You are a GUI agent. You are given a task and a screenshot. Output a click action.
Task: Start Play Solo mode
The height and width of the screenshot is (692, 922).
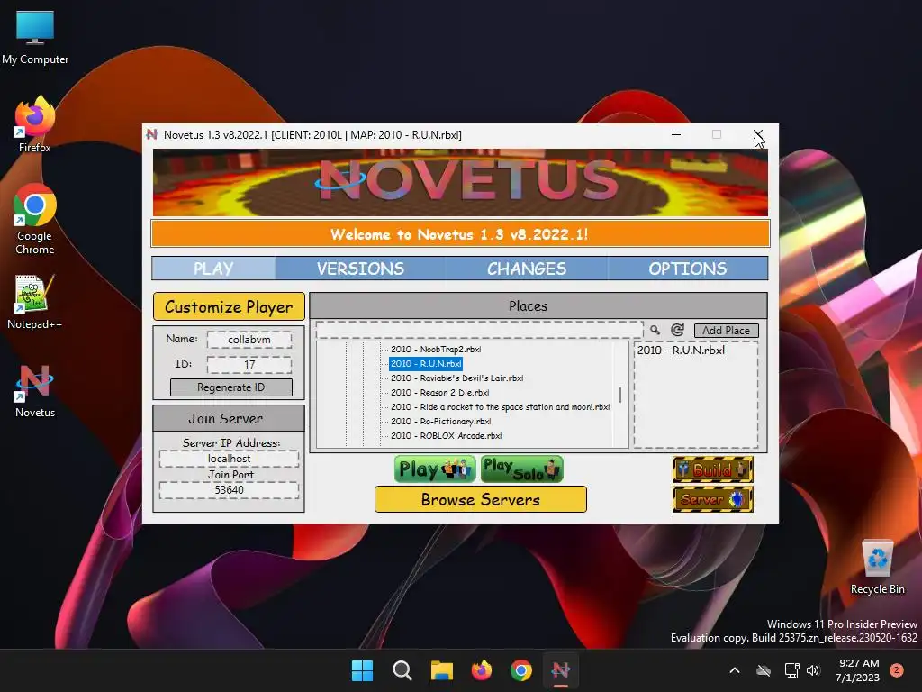[x=521, y=469]
